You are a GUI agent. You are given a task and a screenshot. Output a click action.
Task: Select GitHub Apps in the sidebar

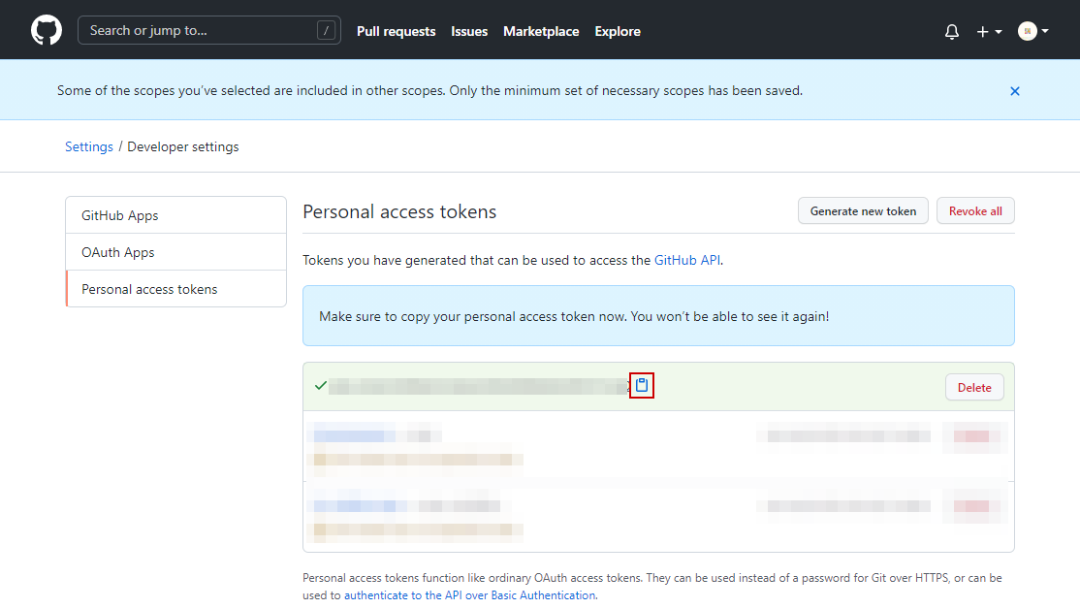click(120, 215)
